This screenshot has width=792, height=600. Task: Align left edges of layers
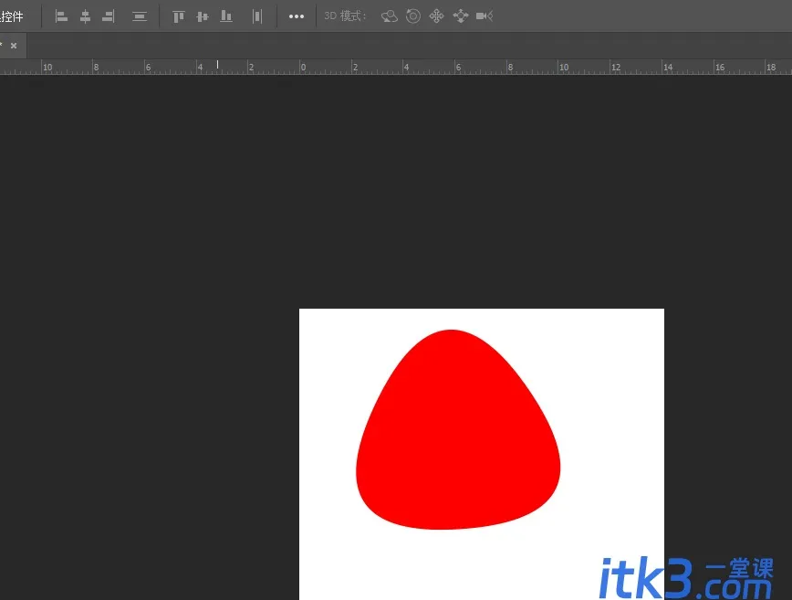tap(62, 16)
